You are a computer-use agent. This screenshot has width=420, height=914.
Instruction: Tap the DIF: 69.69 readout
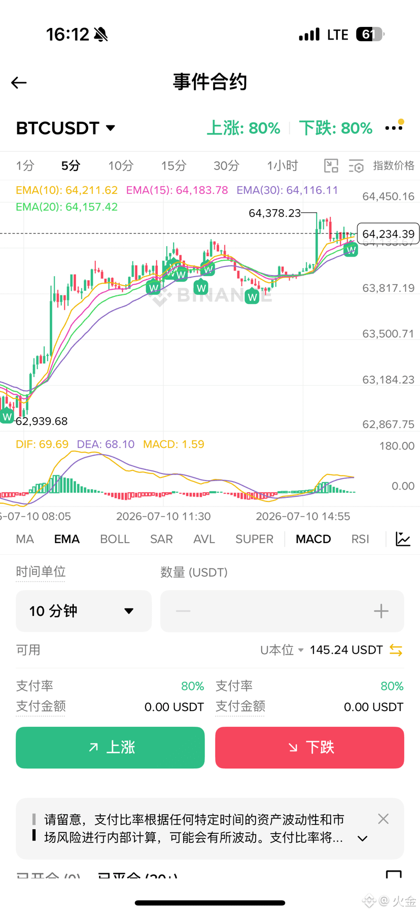pos(42,445)
